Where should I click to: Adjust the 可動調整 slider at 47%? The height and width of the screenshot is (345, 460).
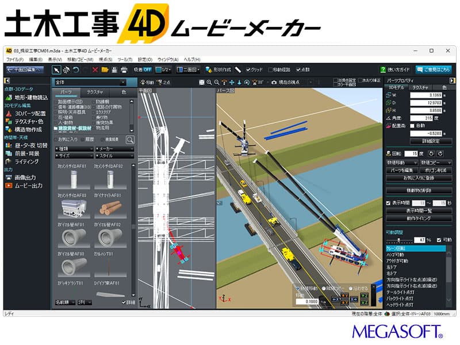tap(398, 240)
